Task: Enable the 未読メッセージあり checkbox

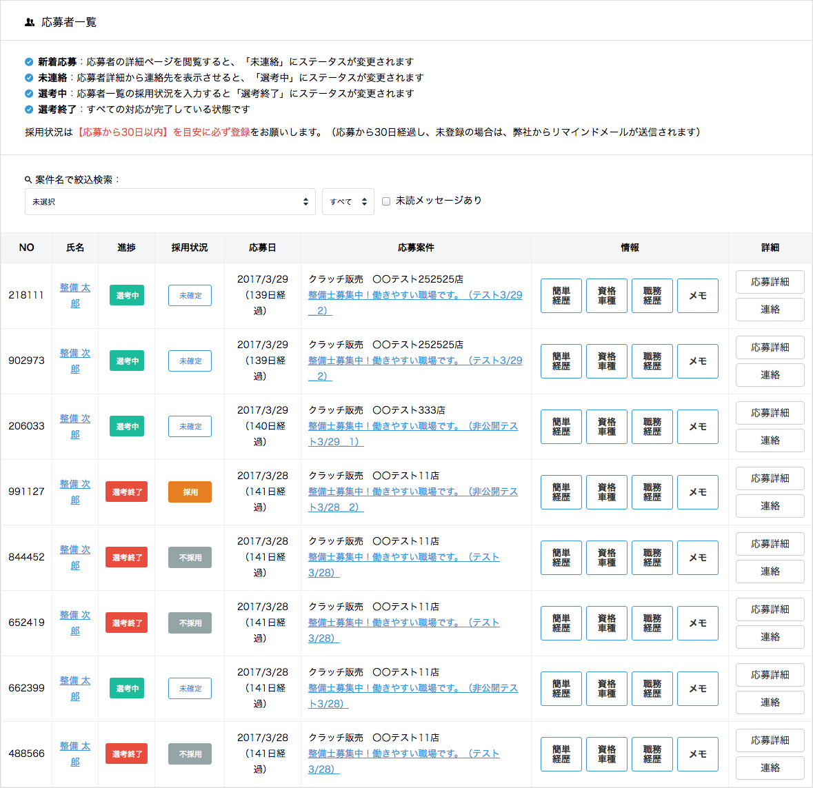Action: (385, 201)
